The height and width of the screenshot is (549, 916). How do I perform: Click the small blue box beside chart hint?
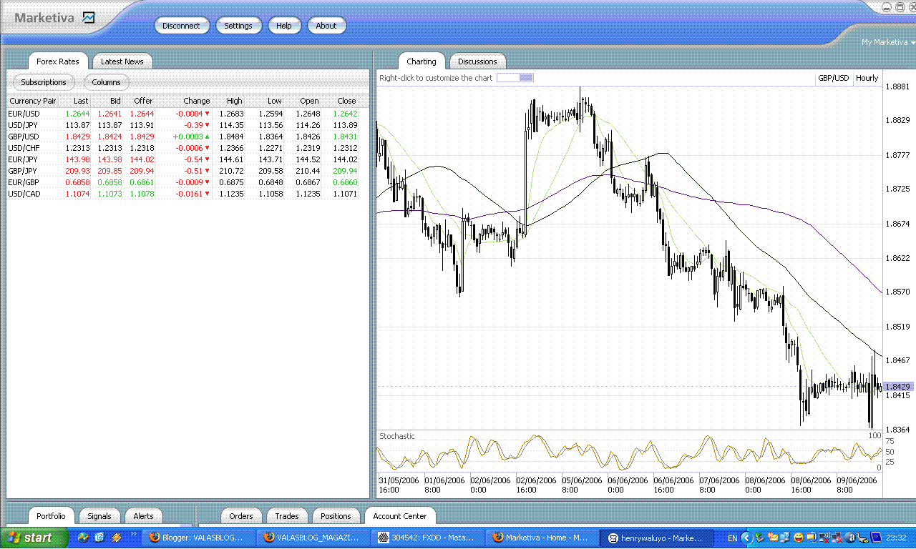(x=515, y=78)
